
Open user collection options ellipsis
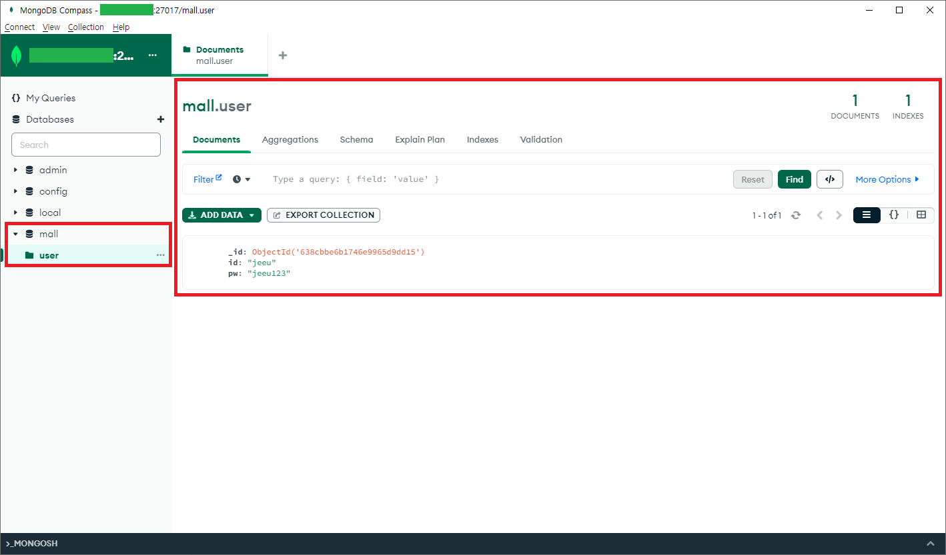pyautogui.click(x=160, y=255)
